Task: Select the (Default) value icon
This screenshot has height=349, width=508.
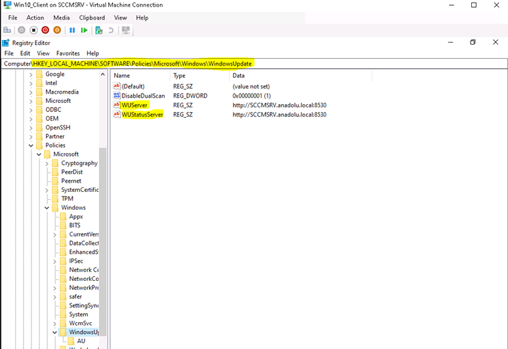Action: (117, 86)
